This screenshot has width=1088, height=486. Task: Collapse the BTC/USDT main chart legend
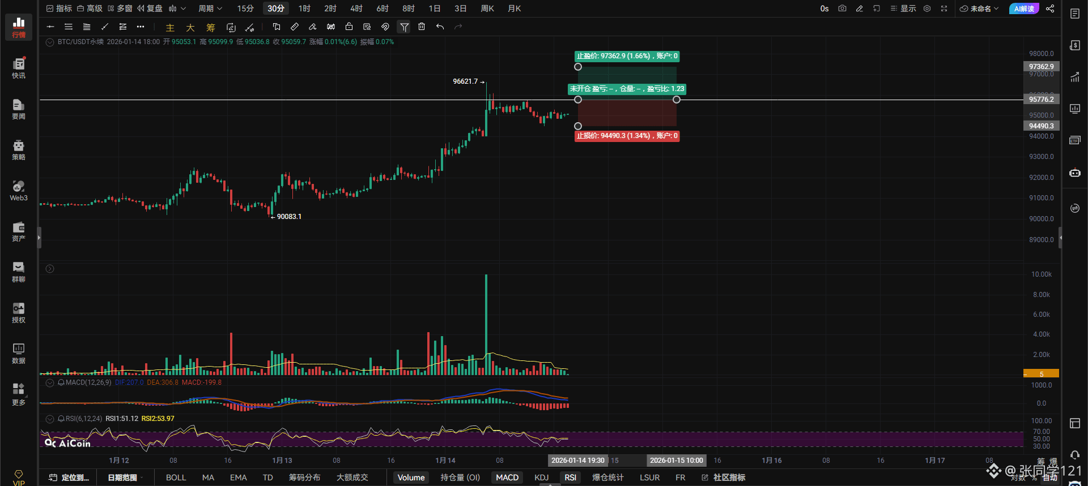(50, 42)
